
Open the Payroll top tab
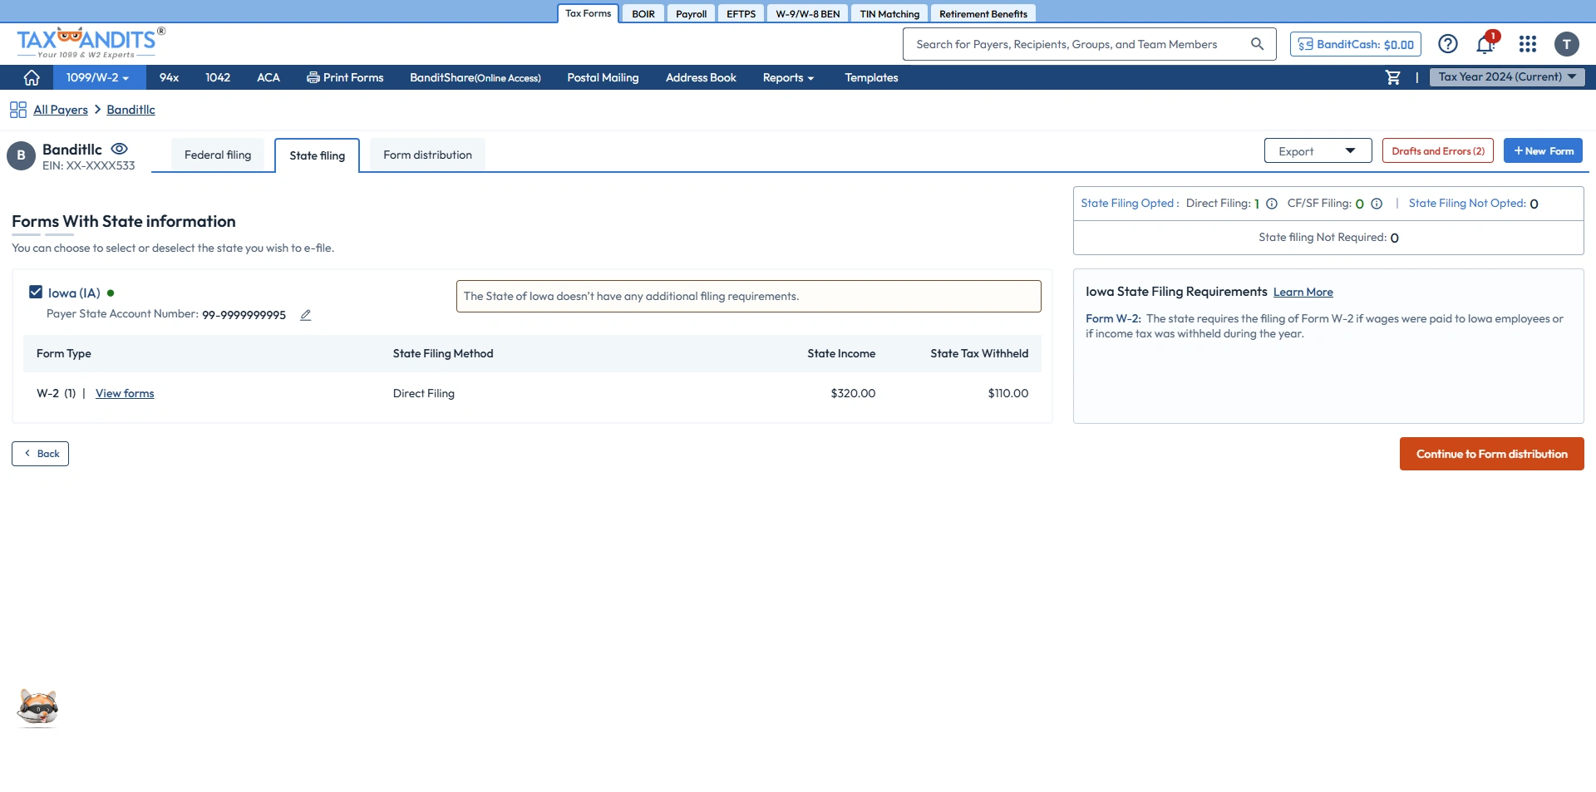click(x=692, y=13)
